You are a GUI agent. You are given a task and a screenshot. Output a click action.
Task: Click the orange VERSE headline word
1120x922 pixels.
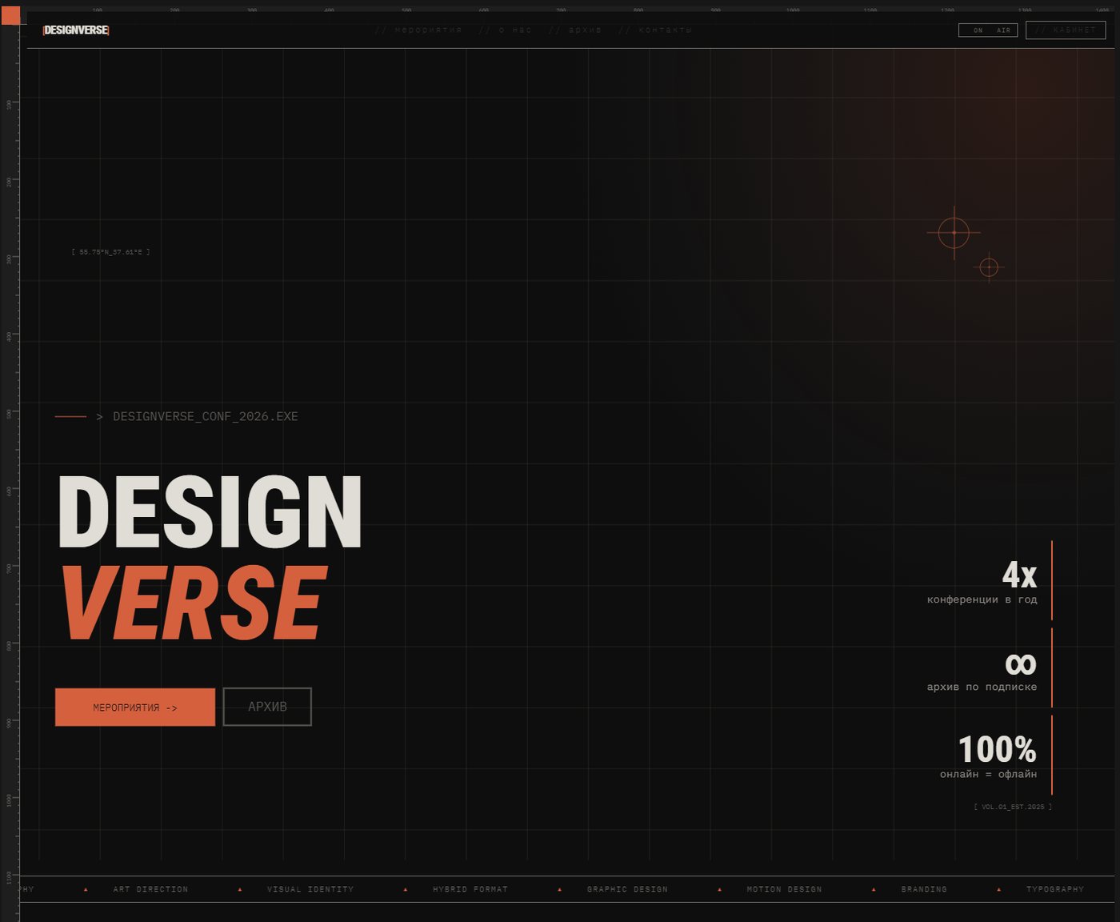(194, 603)
